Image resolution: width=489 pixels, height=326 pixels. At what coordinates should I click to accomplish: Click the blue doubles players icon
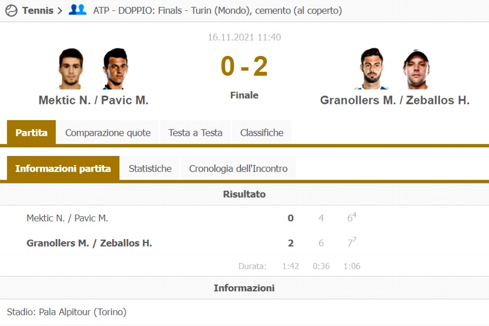(x=78, y=10)
